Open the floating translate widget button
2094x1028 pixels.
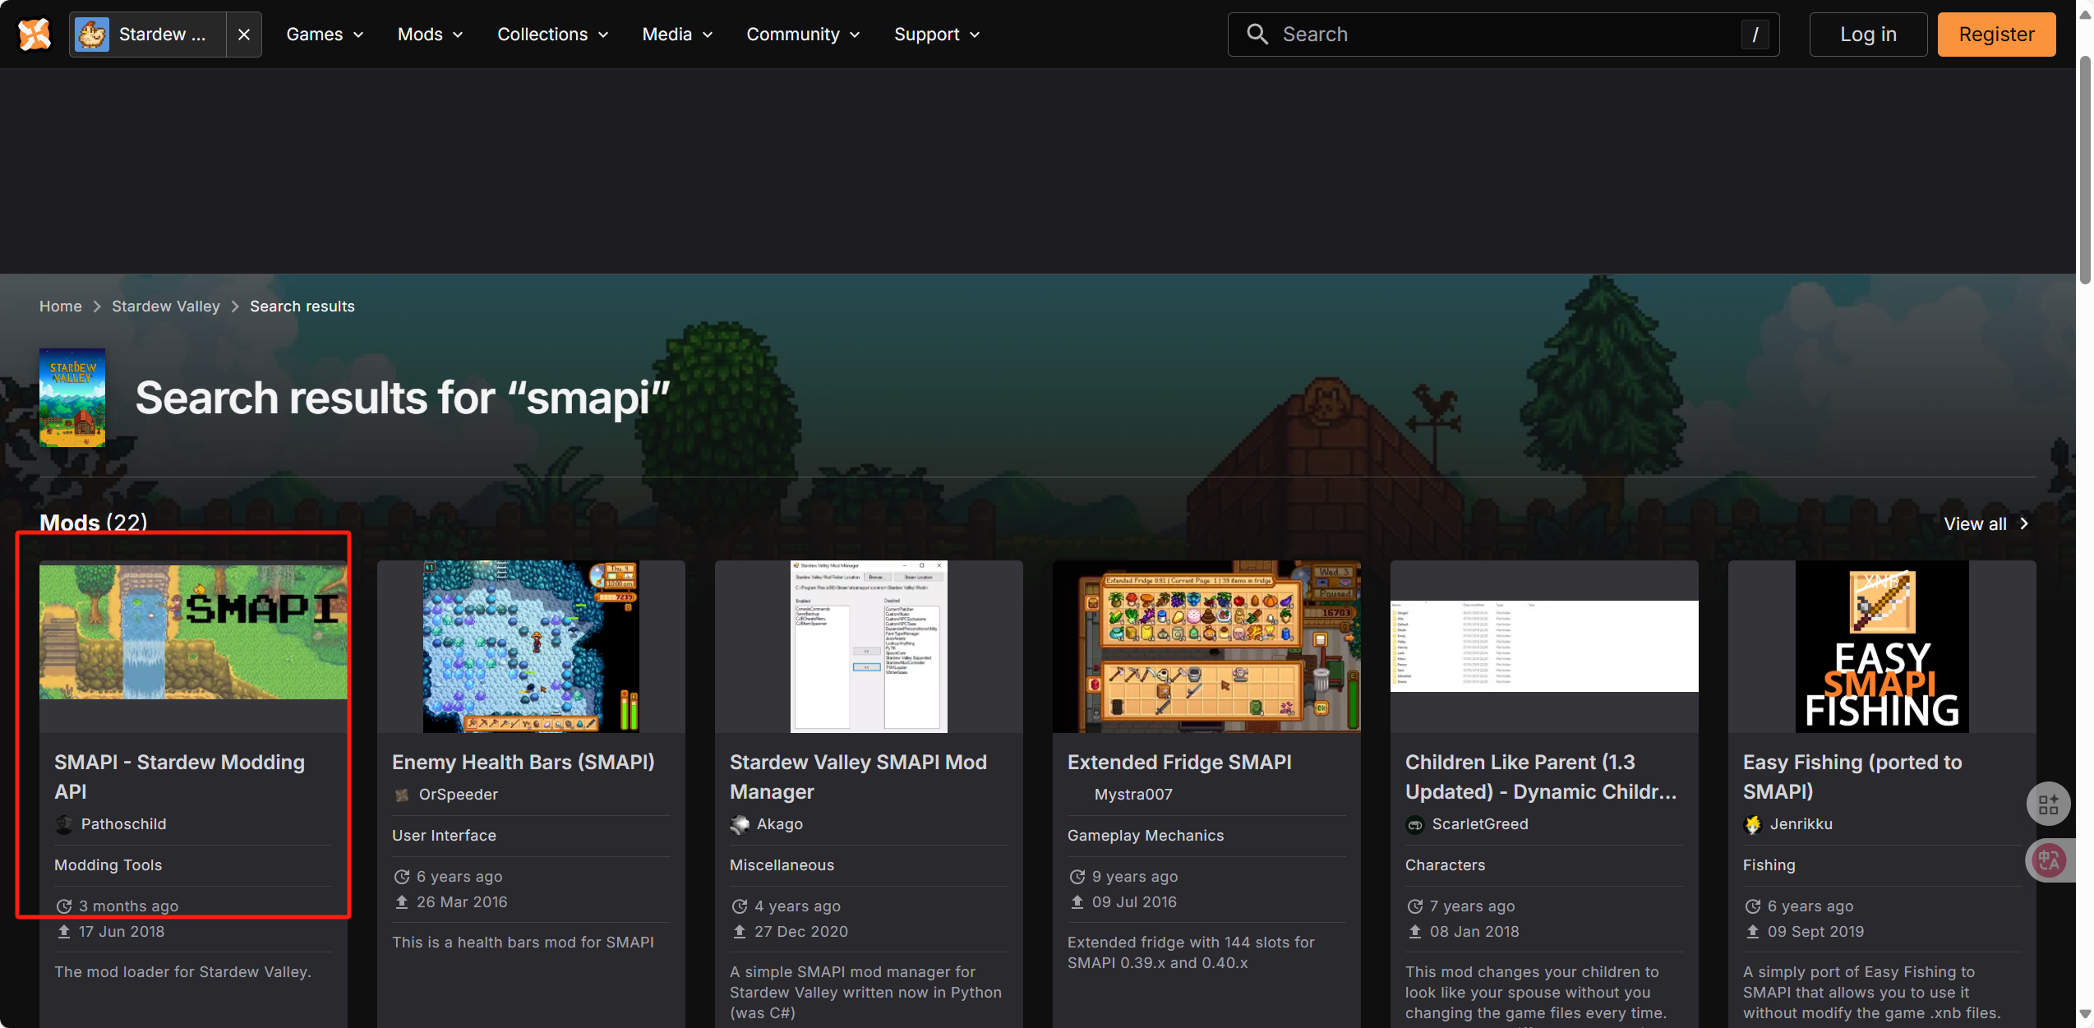[x=2048, y=860]
